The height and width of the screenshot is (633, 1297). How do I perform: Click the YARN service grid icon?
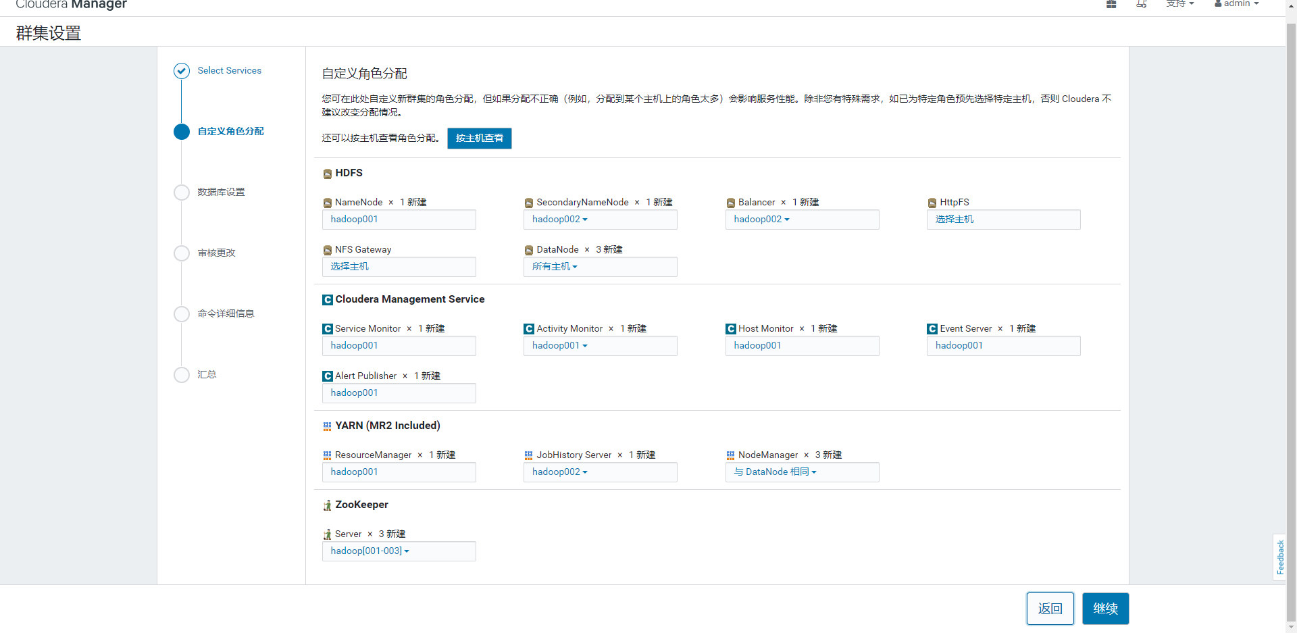point(327,426)
